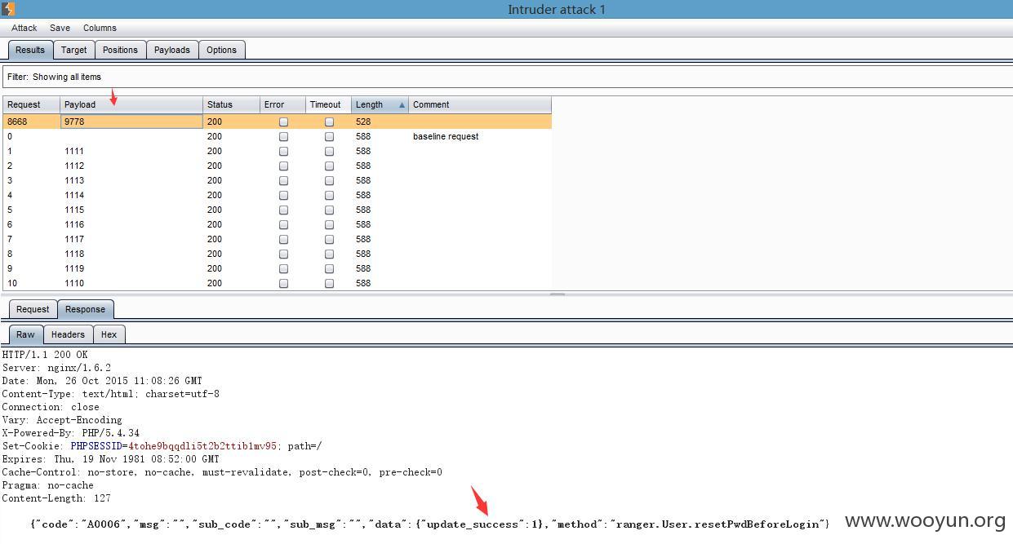Sort by the Status column header
1013x544 pixels.
[x=231, y=104]
